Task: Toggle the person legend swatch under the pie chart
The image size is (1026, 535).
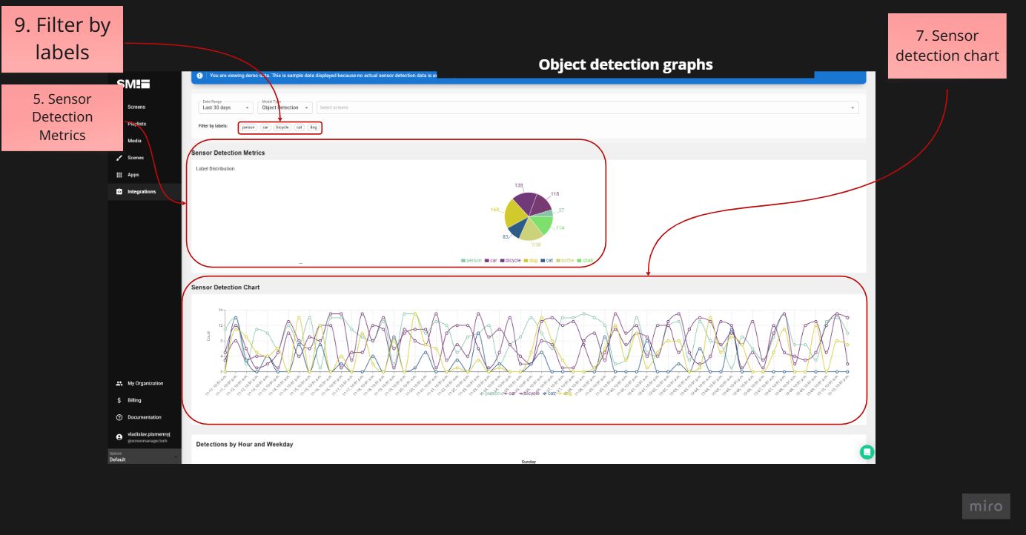Action: [463, 261]
